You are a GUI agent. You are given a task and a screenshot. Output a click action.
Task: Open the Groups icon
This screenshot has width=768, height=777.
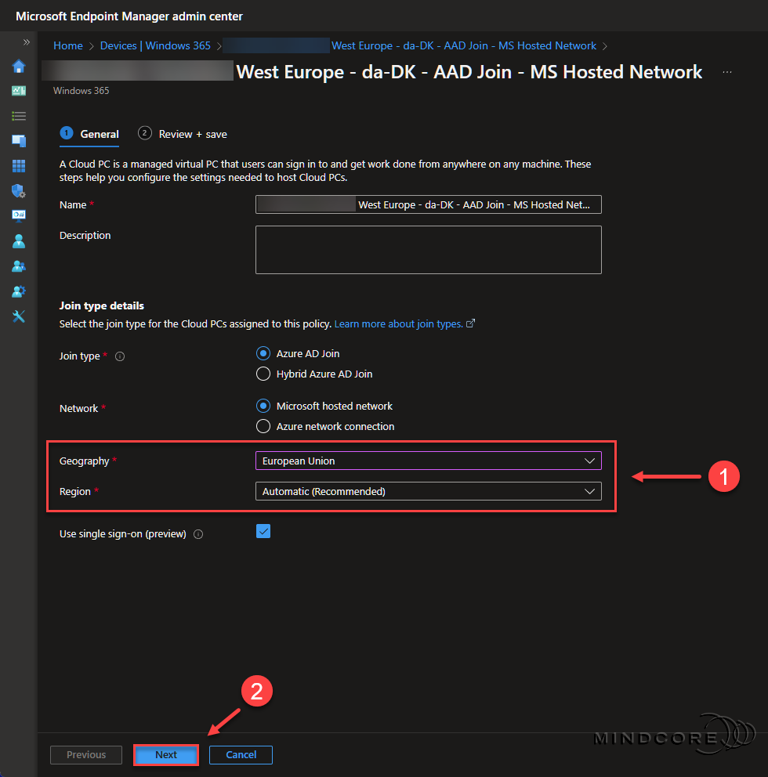[x=19, y=266]
